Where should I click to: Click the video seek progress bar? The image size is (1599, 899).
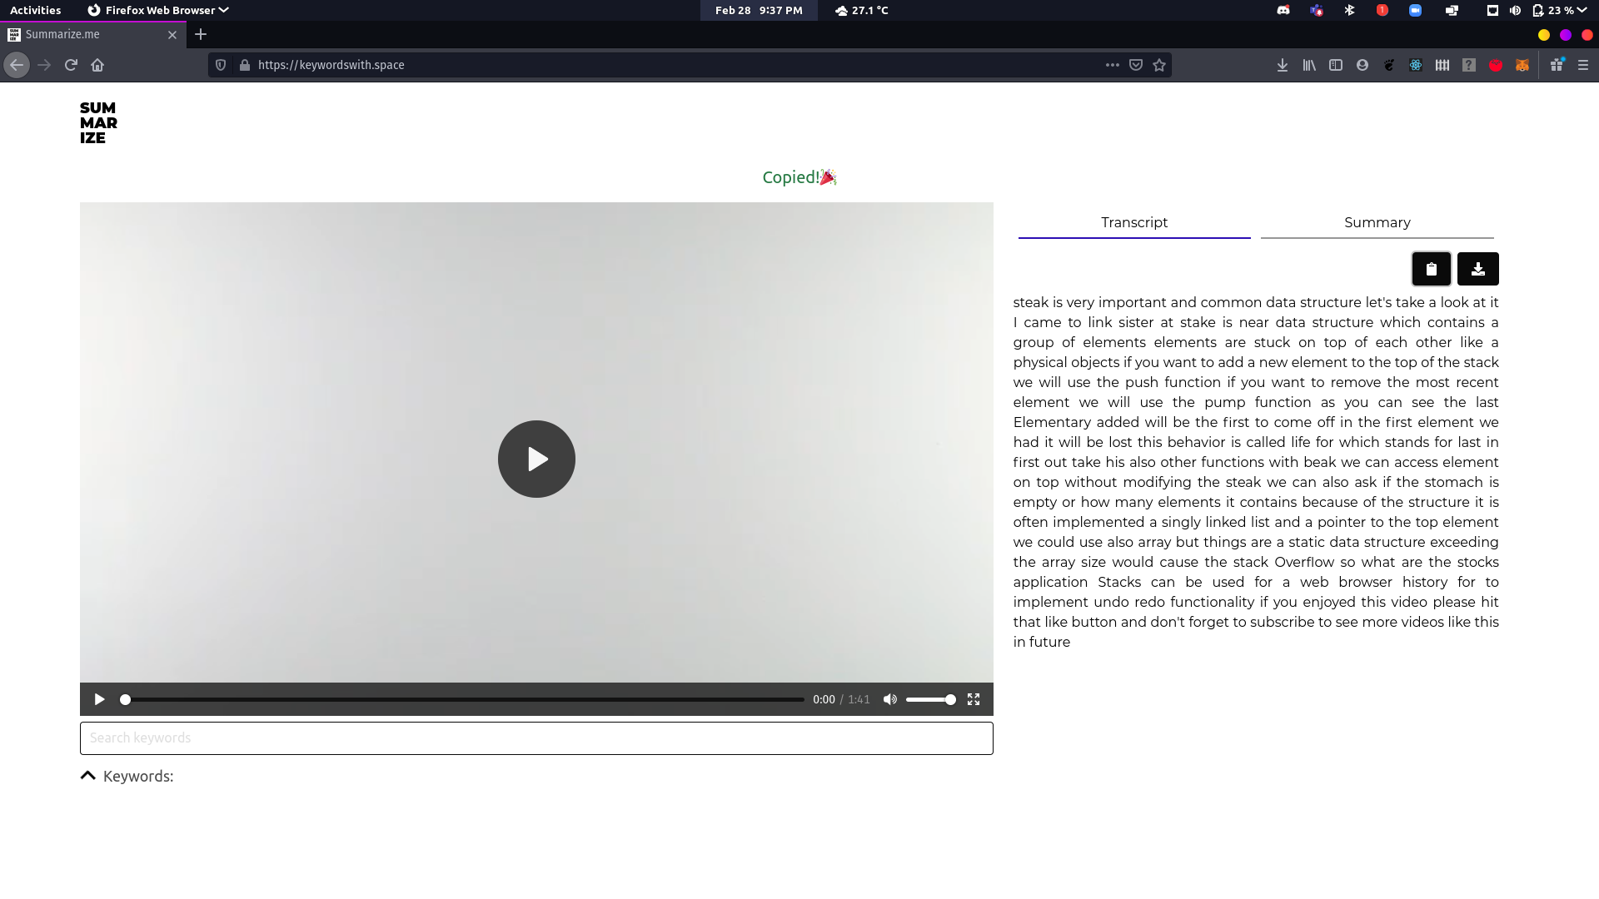464,699
